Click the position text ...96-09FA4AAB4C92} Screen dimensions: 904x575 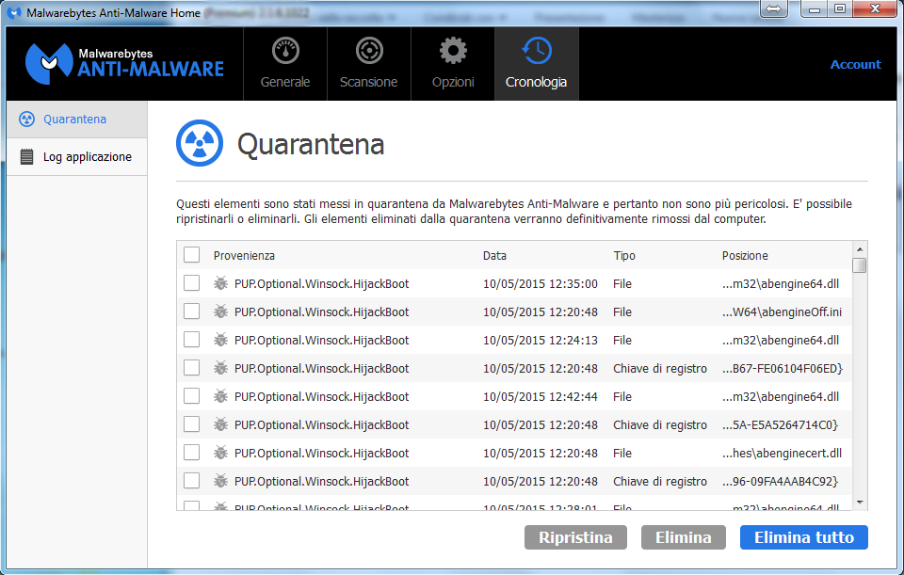[780, 482]
